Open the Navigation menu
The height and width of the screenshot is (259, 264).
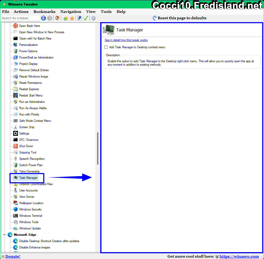pos(71,12)
